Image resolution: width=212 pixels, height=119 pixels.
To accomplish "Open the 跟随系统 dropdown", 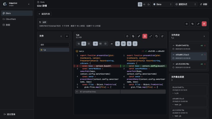I will pyautogui.click(x=186, y=4).
